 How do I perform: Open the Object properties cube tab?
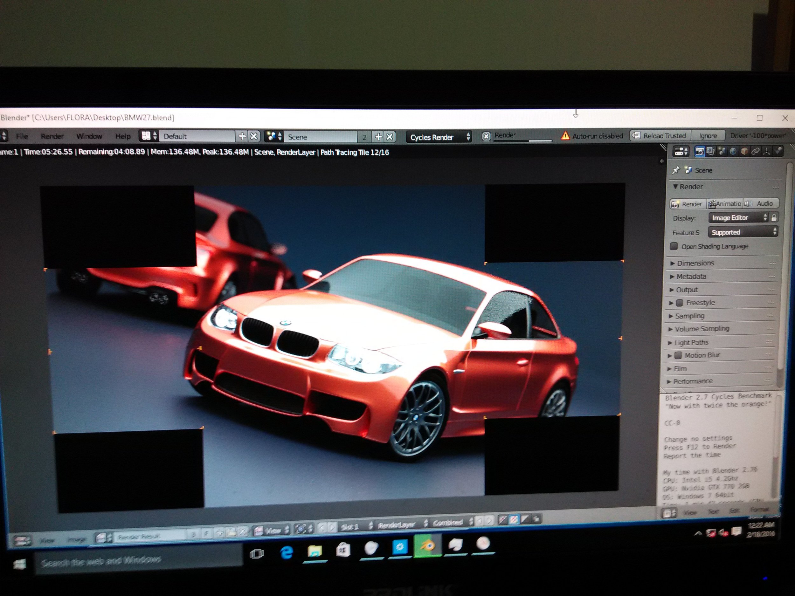pyautogui.click(x=744, y=151)
